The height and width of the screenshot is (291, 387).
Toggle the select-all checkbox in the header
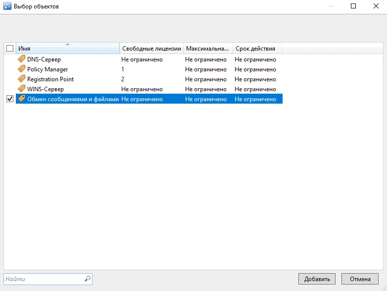10,48
